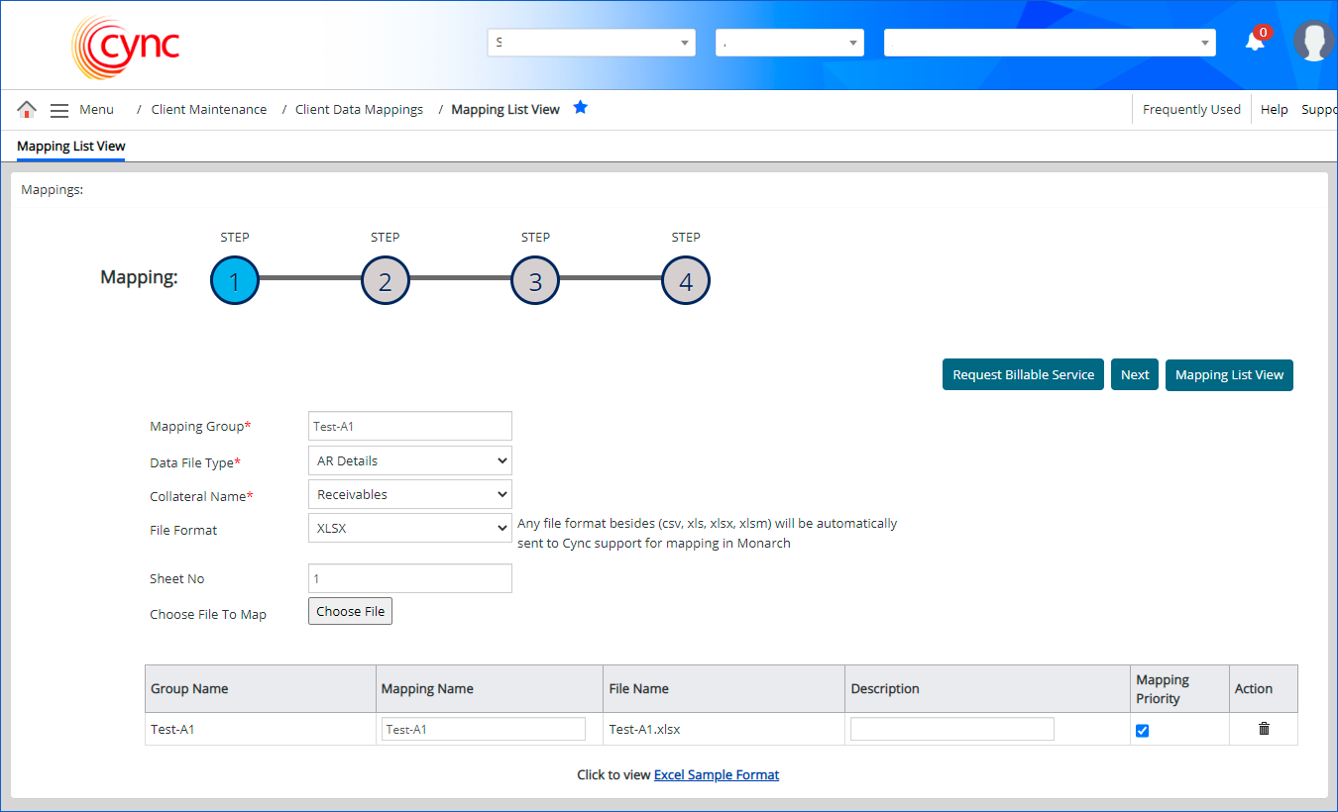Delete the Test-A1 mapping with trash icon
The width and height of the screenshot is (1338, 812).
click(x=1264, y=729)
